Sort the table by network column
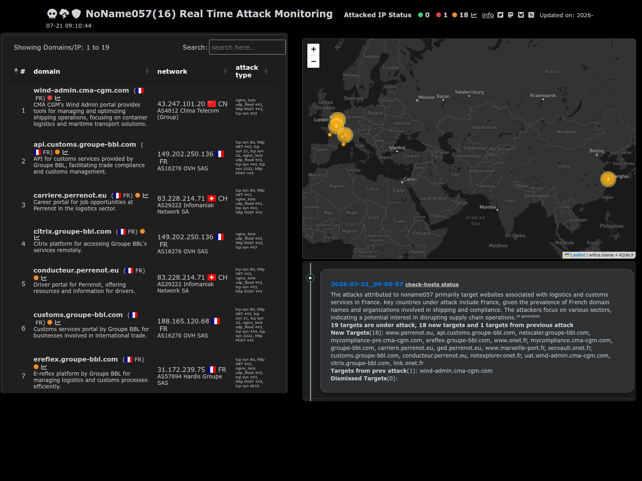Screen dimensions: 642x481 pos(192,71)
